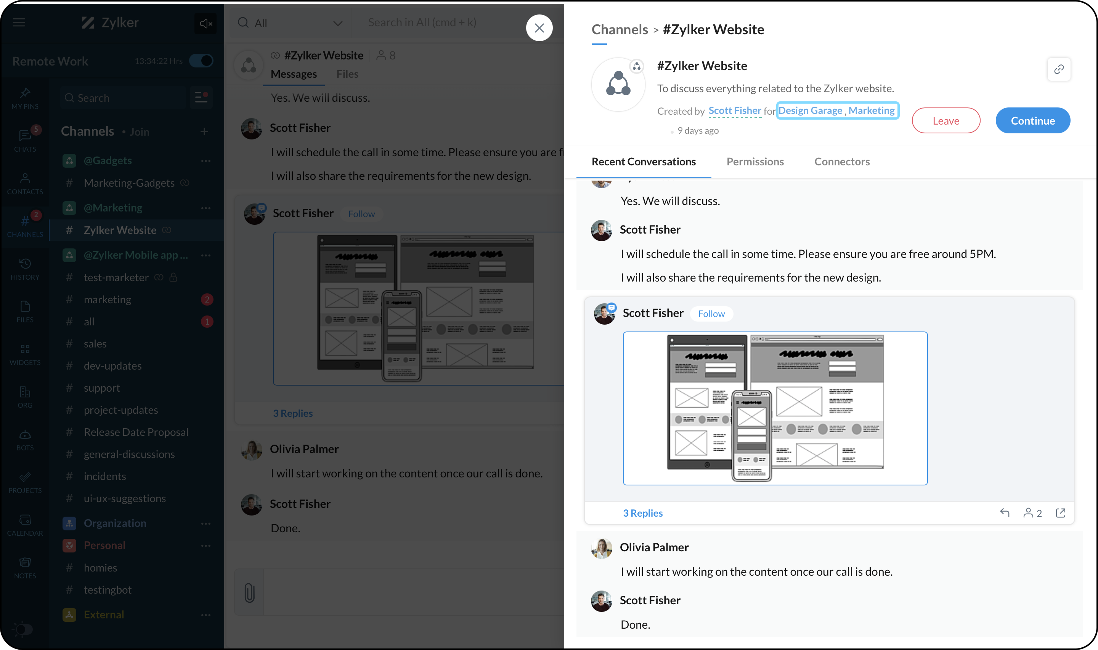Close the channel info panel
This screenshot has height=650, width=1098.
[x=539, y=28]
